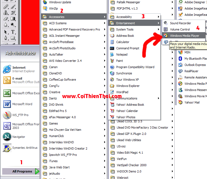Viewport: 207px width, 179px height.
Task: Open VietSpell Checker 2000 folder
Action: point(141,165)
